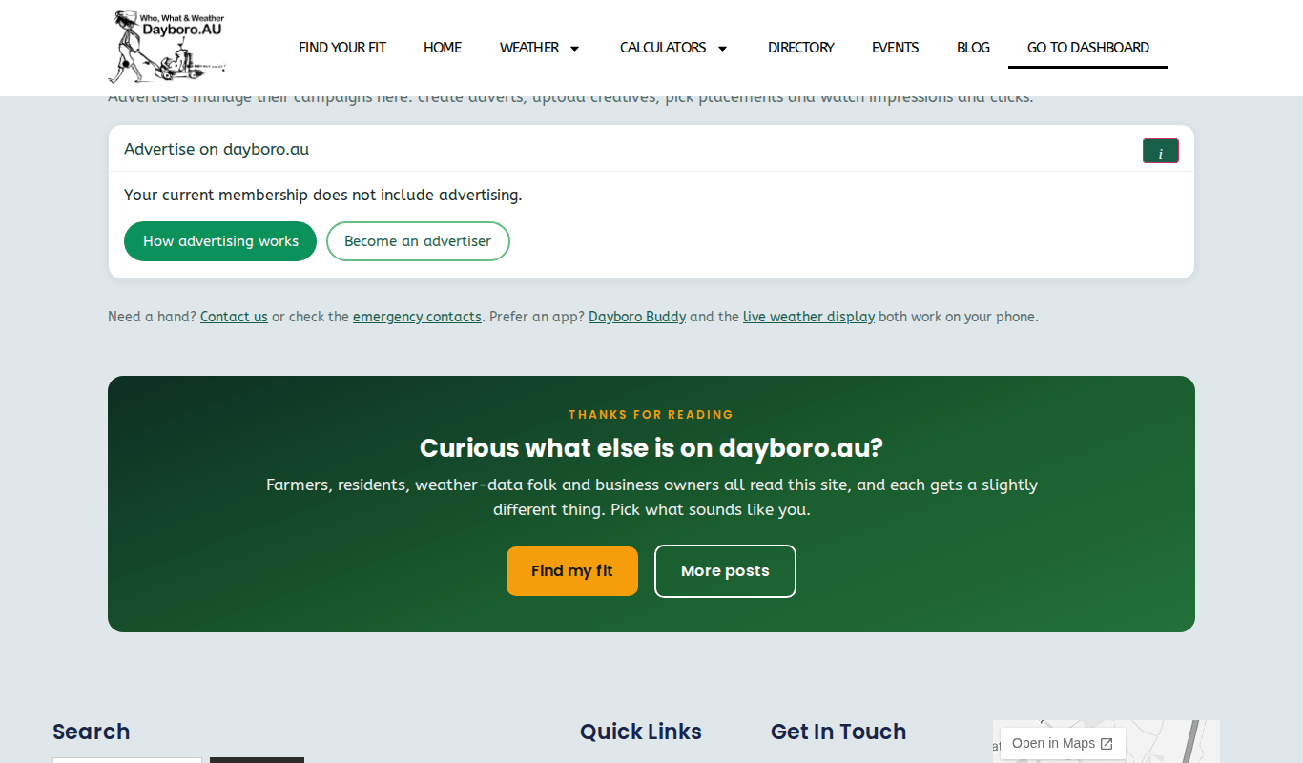Open the Dayboro Buddy link

tap(637, 317)
